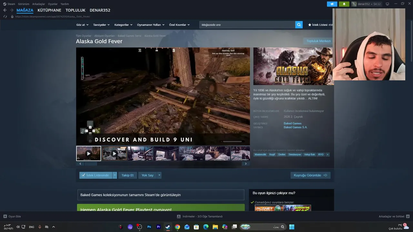The height and width of the screenshot is (232, 413).
Task: Click the star İstek Listesi link
Action: (x=320, y=25)
